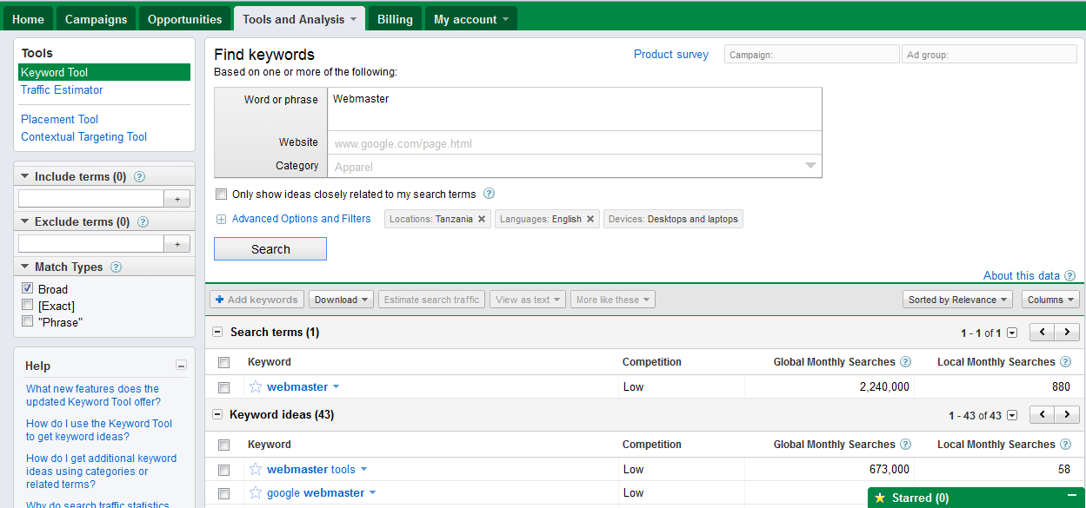Open the Product survey link
This screenshot has height=508, width=1086.
pyautogui.click(x=671, y=55)
